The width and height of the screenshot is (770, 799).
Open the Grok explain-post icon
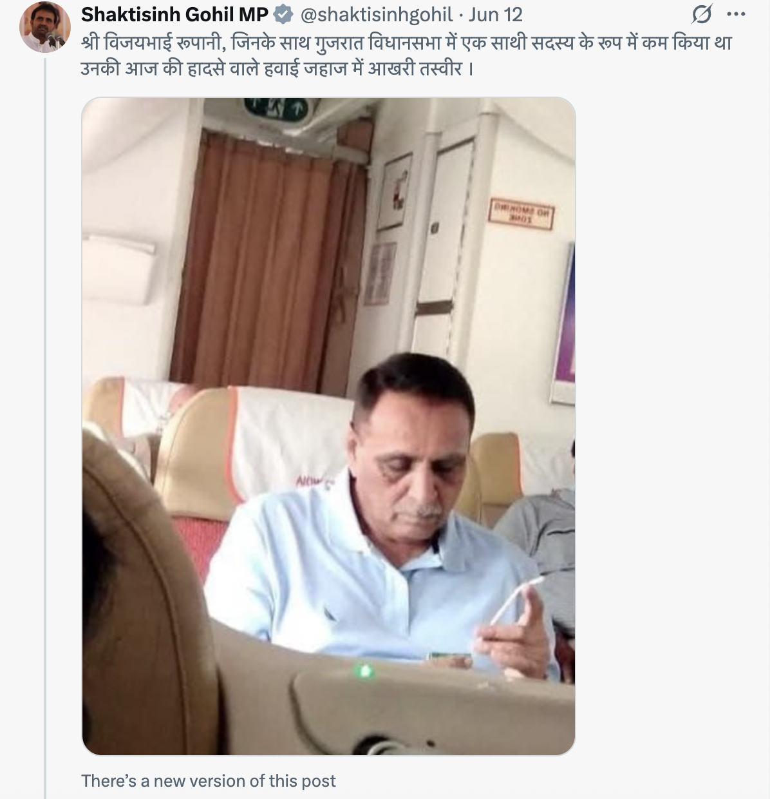coord(703,14)
